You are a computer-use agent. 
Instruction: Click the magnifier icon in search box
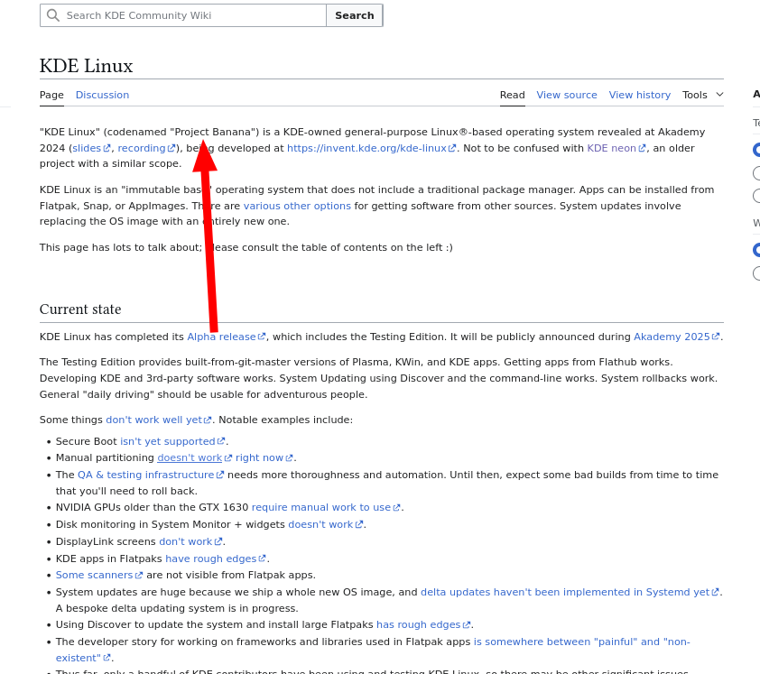click(53, 15)
